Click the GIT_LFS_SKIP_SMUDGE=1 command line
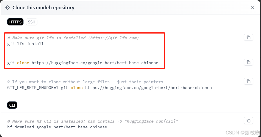Screen dimensions: 261x137 (x=110, y=88)
